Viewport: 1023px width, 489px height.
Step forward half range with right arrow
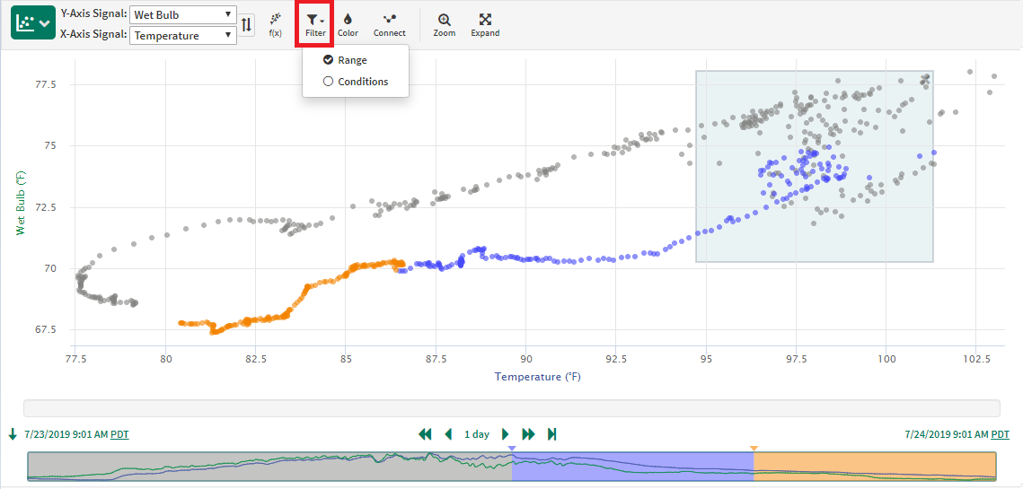click(x=505, y=434)
